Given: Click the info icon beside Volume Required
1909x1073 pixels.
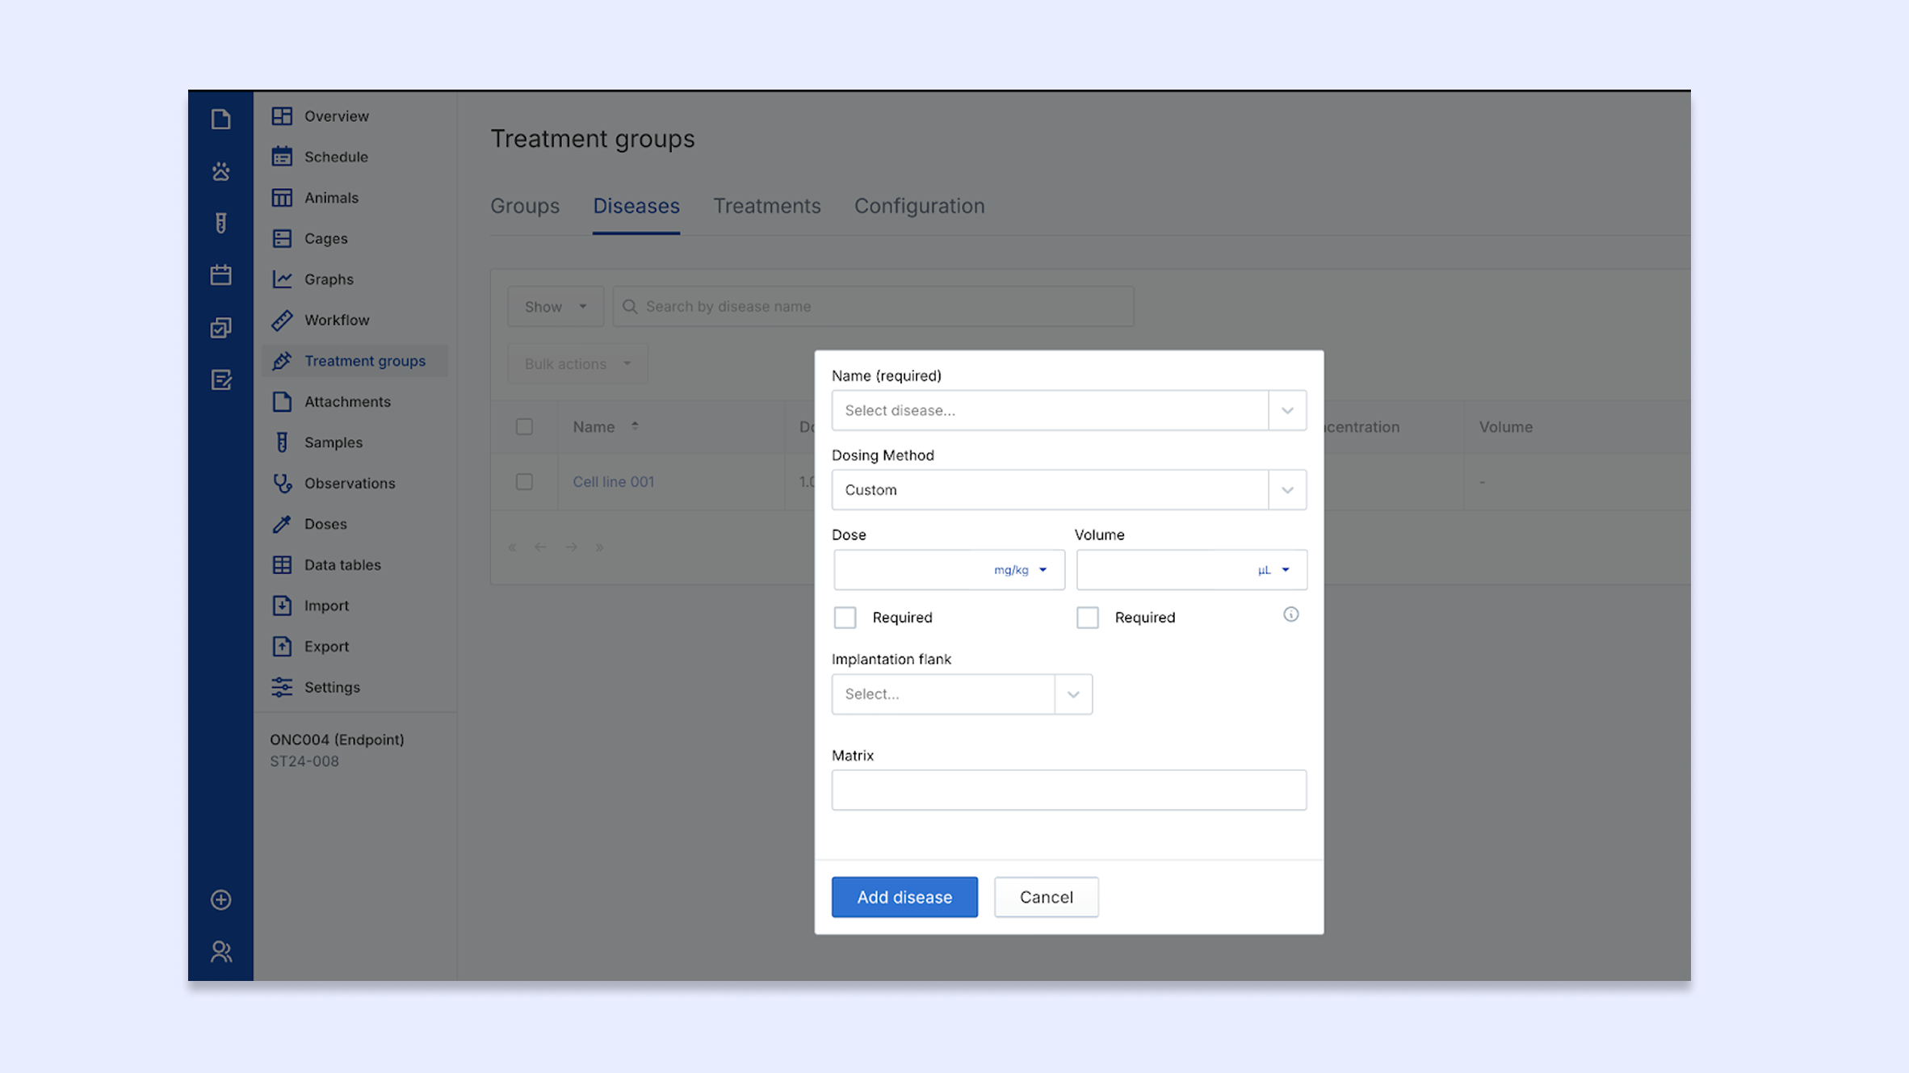Looking at the screenshot, I should [1290, 614].
